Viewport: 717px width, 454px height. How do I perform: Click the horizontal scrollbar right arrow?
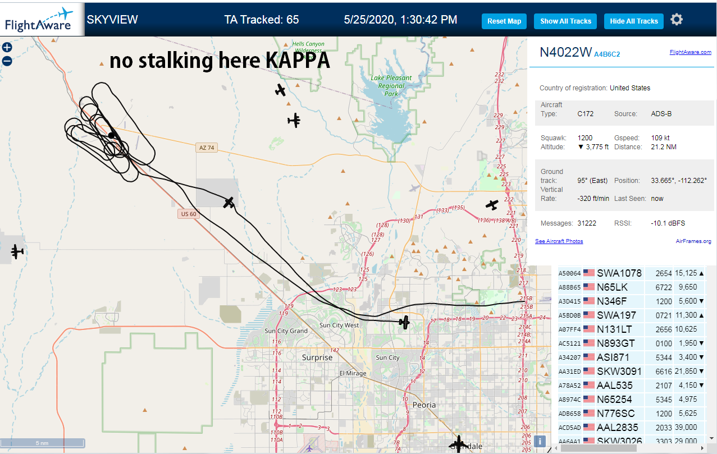701,449
